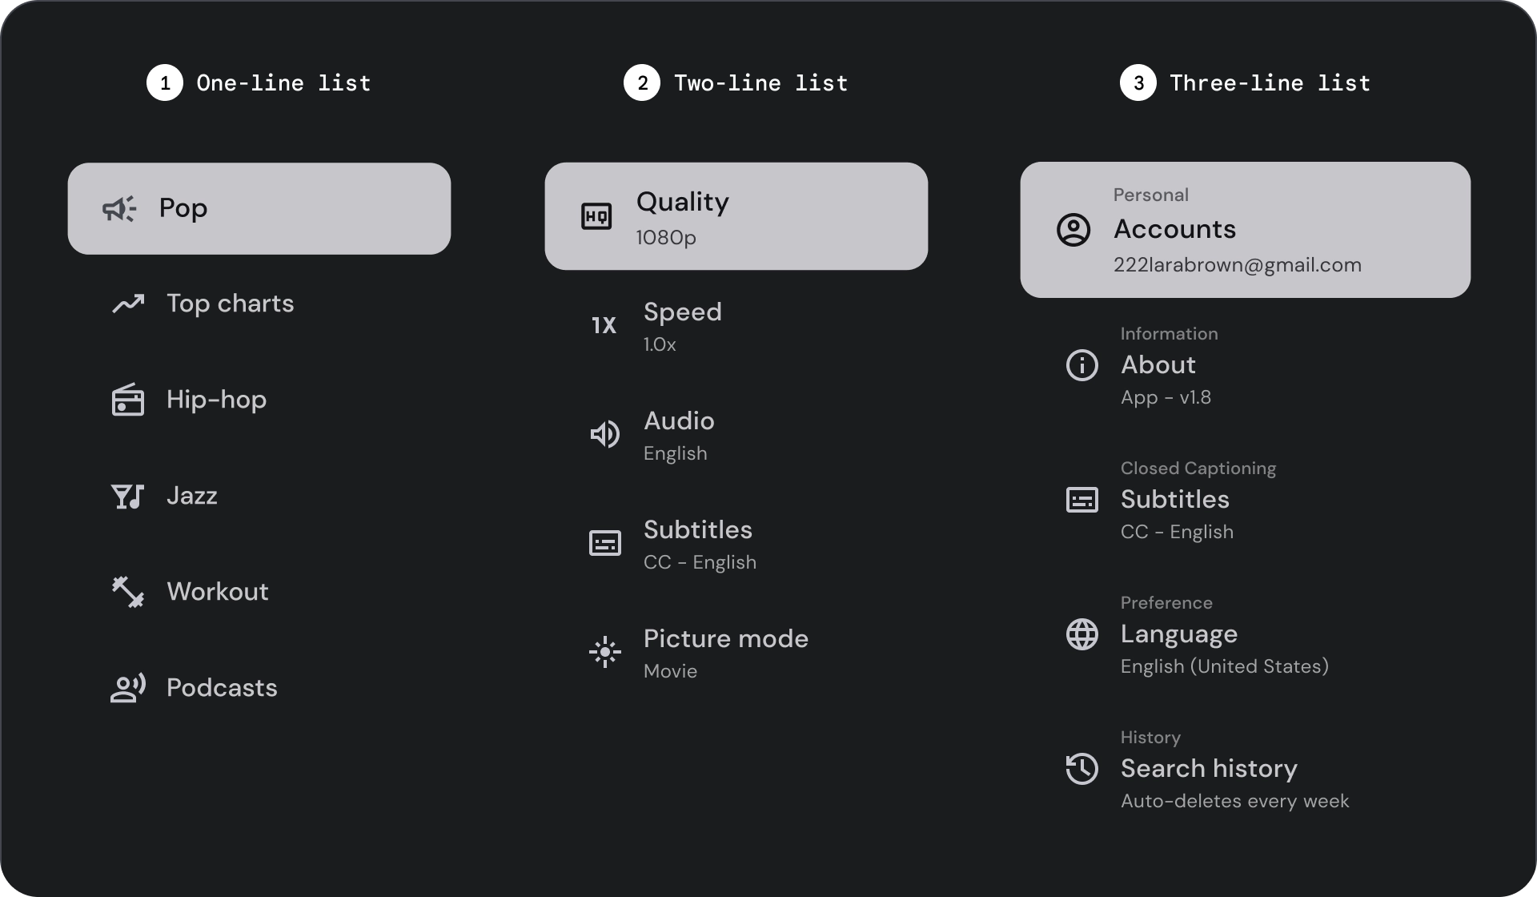Select the Workout tools icon

click(x=127, y=590)
